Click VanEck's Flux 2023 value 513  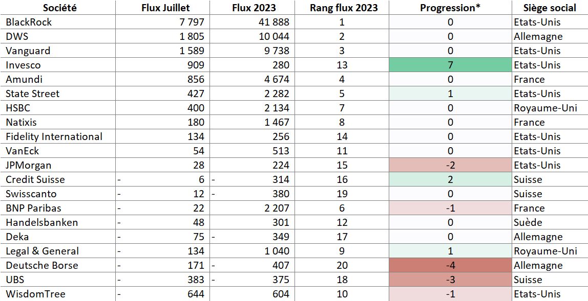pyautogui.click(x=281, y=151)
